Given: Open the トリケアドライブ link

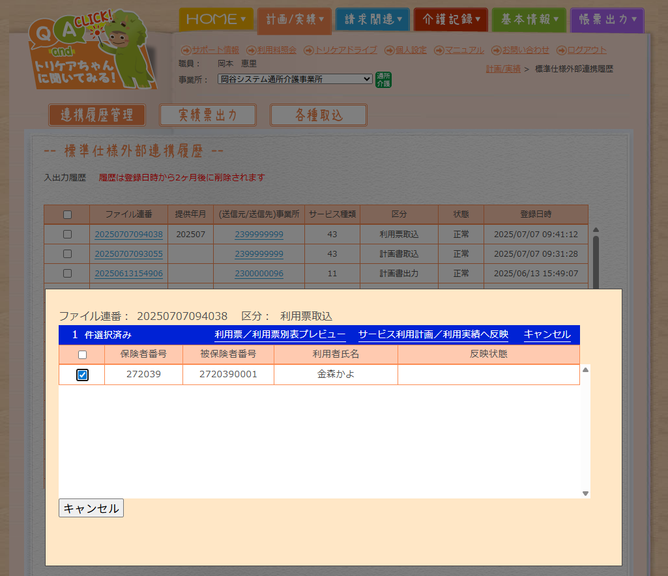Looking at the screenshot, I should tap(346, 50).
